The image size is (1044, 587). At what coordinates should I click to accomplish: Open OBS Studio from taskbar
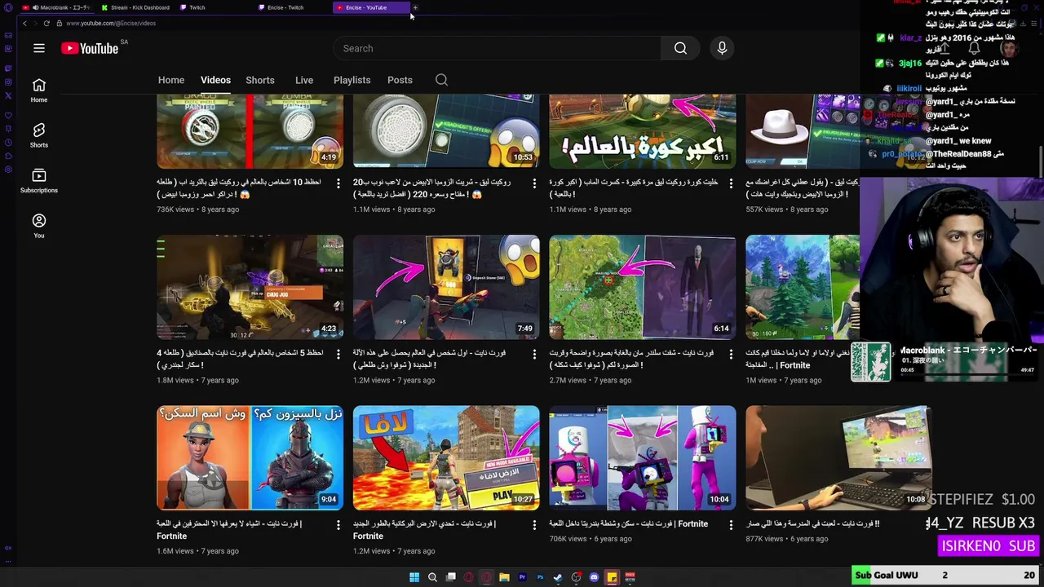(x=576, y=577)
